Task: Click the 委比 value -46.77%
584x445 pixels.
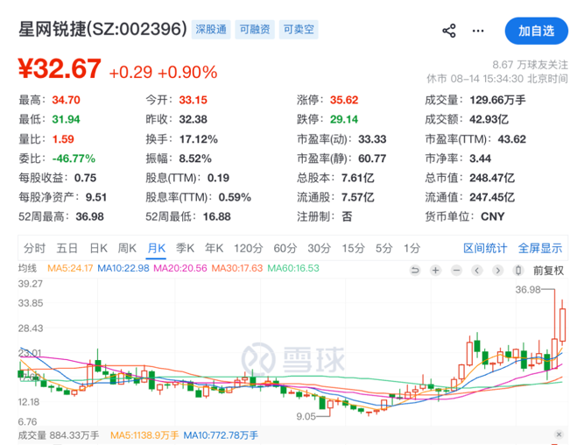Action: click(x=74, y=159)
